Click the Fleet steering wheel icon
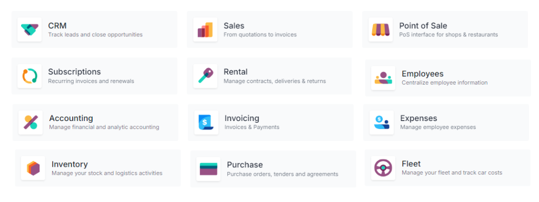Viewport: 539px width, 202px height. coord(383,168)
